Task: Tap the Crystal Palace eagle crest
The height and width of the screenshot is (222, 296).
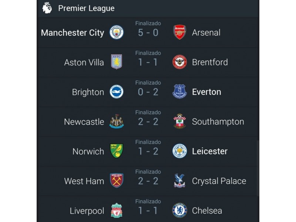Action: click(179, 181)
